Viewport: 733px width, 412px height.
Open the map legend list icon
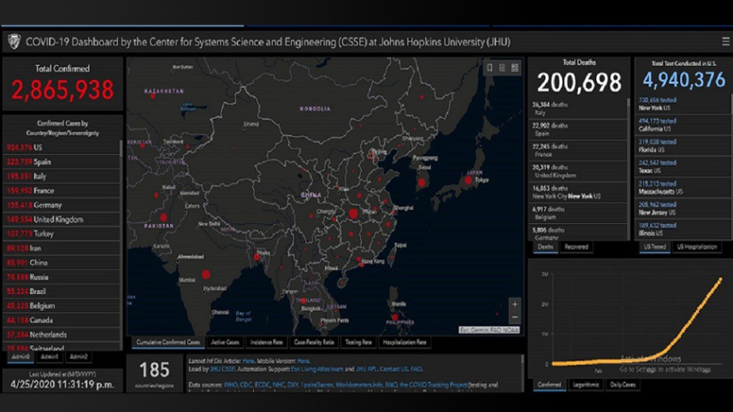pyautogui.click(x=502, y=68)
